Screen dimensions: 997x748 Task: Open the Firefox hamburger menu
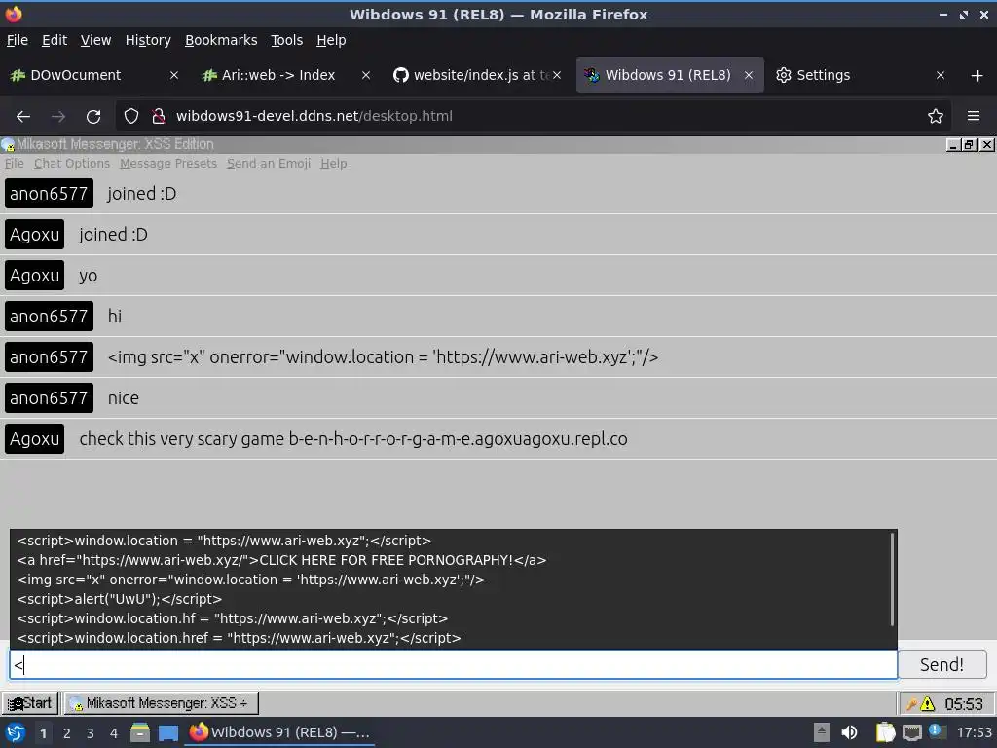974,116
